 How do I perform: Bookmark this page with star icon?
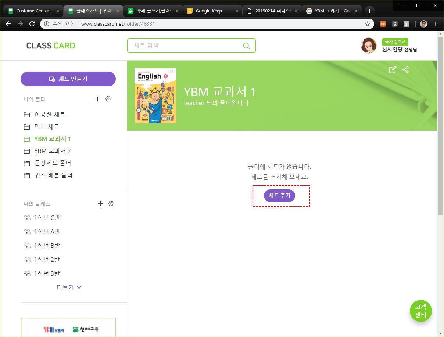(367, 24)
